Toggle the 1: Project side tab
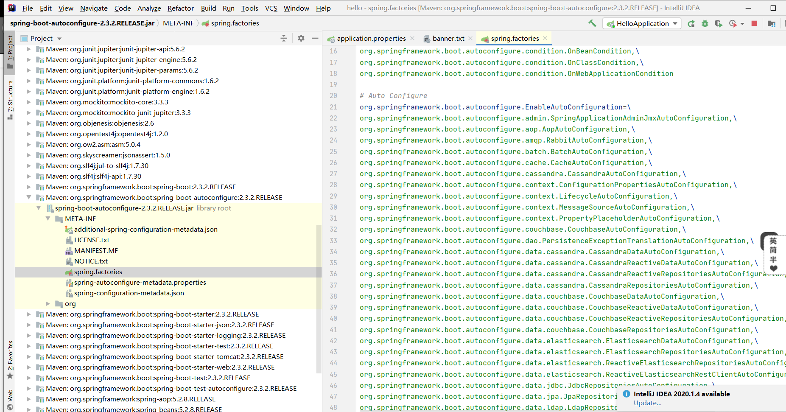 click(x=10, y=52)
